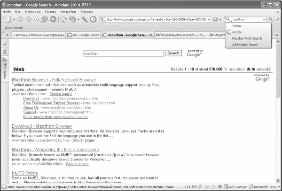Image resolution: width=282 pixels, height=191 pixels.
Task: Open More results from www.maxthon.com link
Action: click(x=55, y=117)
